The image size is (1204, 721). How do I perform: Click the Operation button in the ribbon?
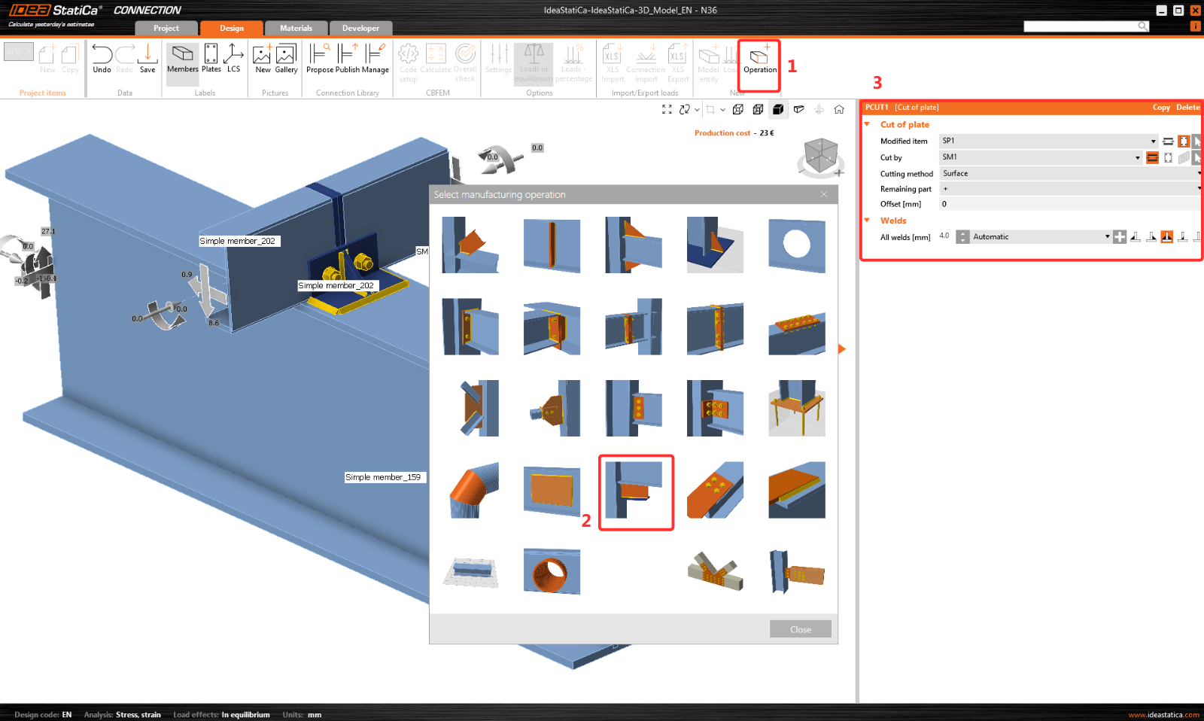[x=759, y=60]
